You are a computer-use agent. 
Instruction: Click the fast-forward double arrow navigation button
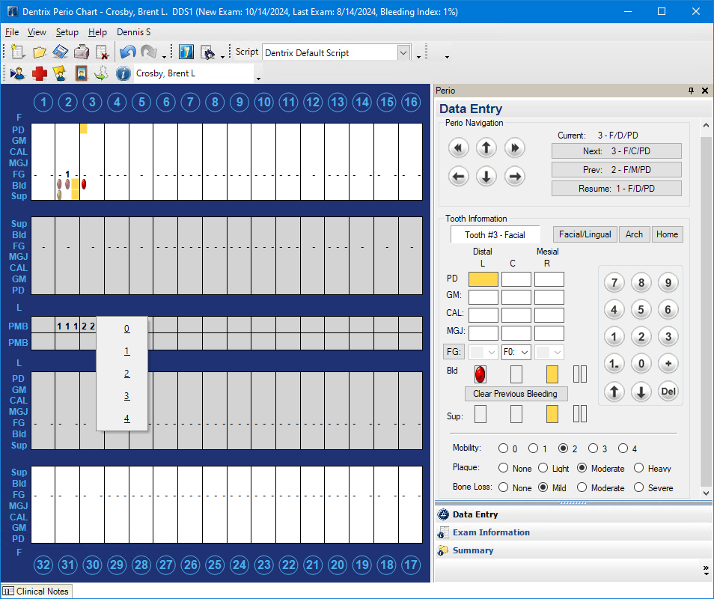pos(514,148)
